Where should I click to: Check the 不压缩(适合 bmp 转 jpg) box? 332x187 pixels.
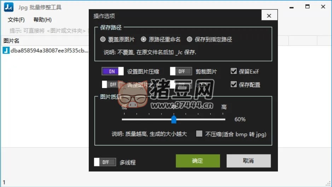point(199,134)
